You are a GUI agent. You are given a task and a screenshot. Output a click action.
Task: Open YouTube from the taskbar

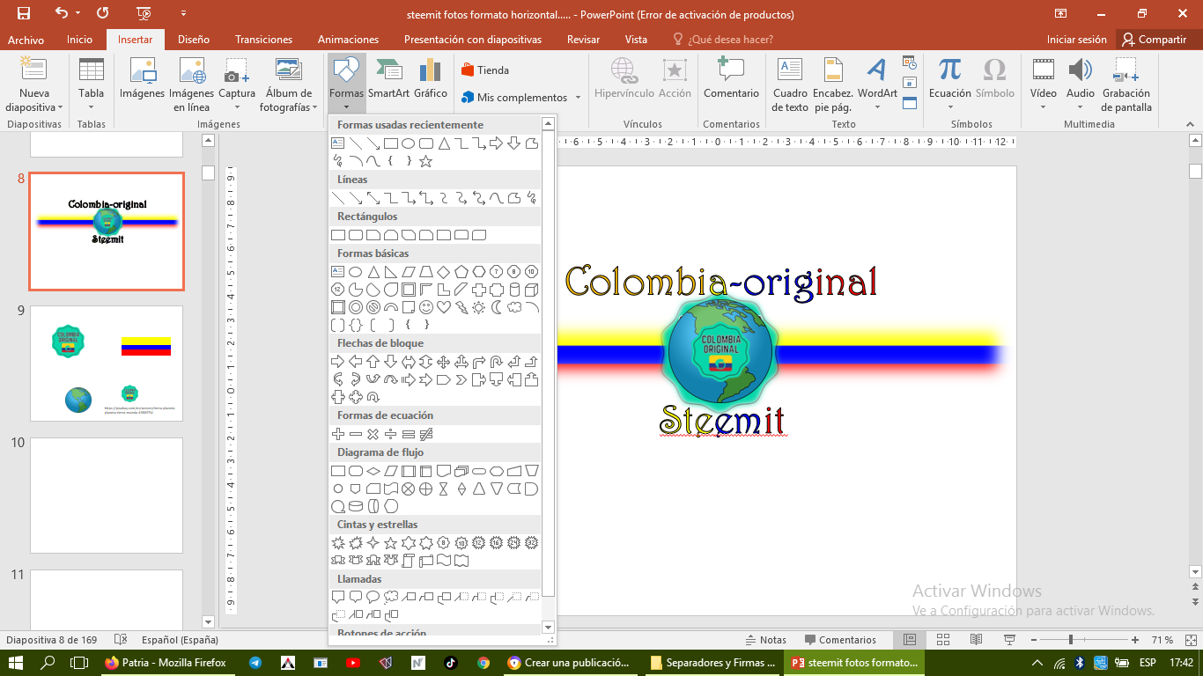[x=353, y=663]
